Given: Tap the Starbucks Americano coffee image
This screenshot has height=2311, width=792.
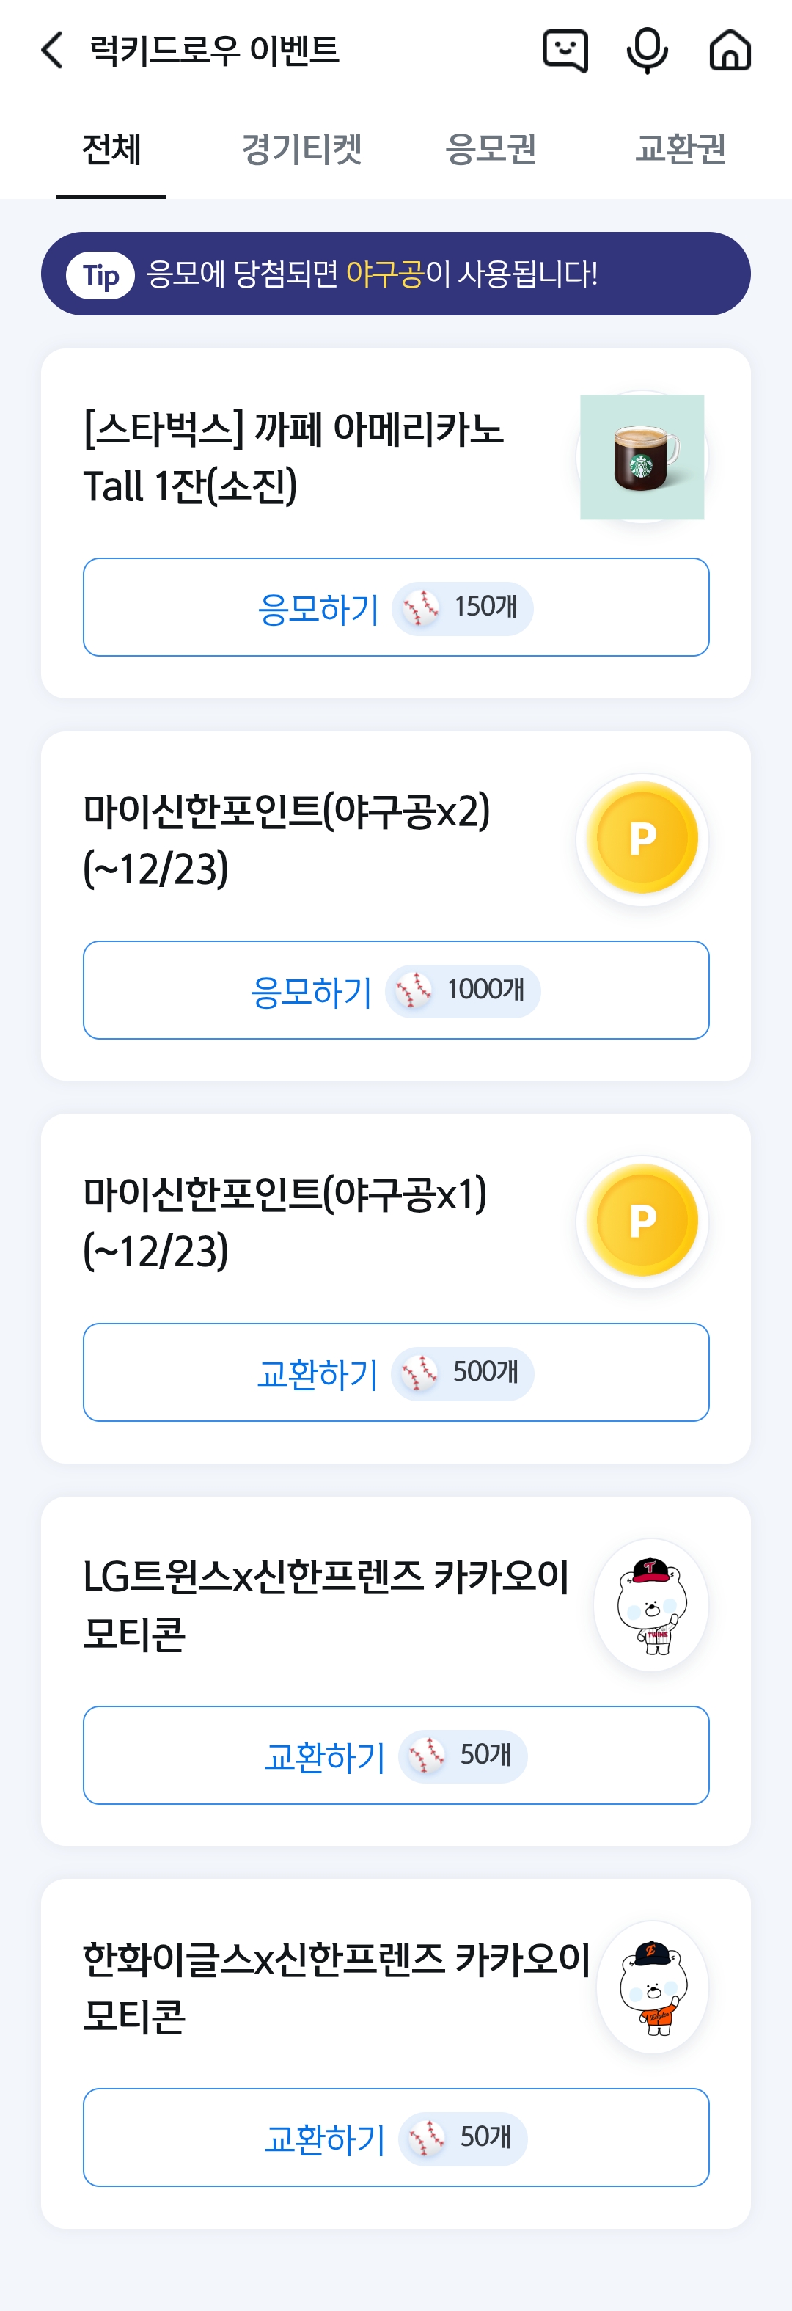Looking at the screenshot, I should pyautogui.click(x=642, y=456).
